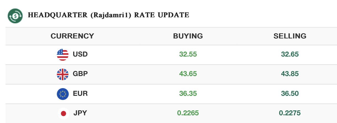The image size is (337, 123).
Task: Select the GBP currency label
Action: click(x=80, y=74)
